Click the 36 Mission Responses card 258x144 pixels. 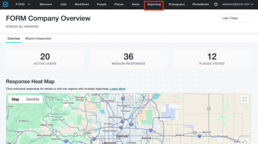point(129,59)
